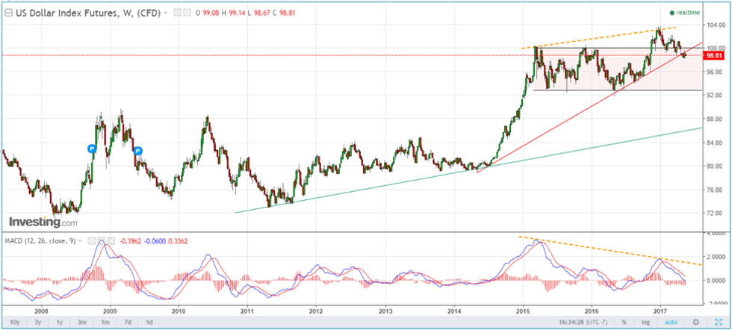Switch chart range to 1d
The width and height of the screenshot is (732, 330).
coord(150,322)
